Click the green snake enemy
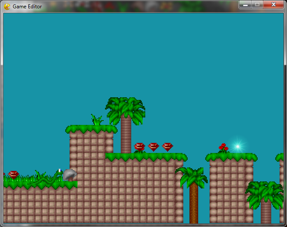The width and height of the screenshot is (287, 227). [46, 177]
